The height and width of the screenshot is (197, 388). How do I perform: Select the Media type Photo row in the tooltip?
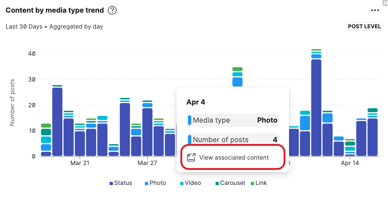(x=232, y=120)
